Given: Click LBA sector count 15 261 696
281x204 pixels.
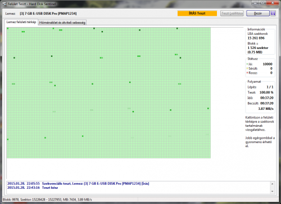Looking at the screenshot, I should coord(256,38).
